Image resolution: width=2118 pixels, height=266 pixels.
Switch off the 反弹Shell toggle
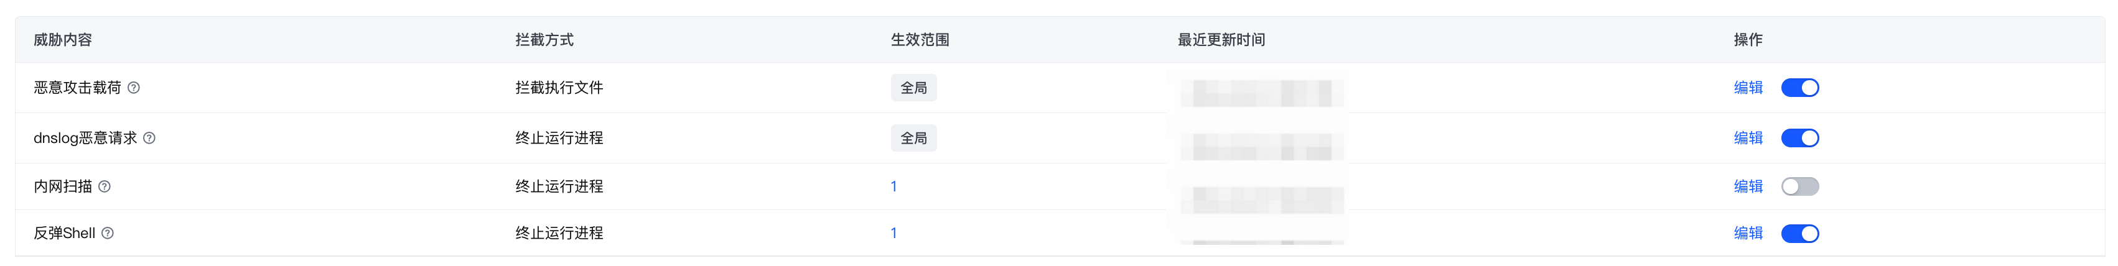tap(1800, 233)
